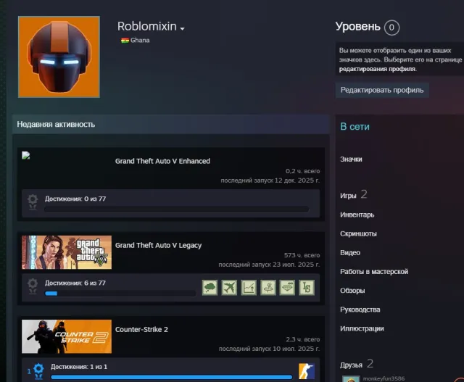Follow the редактирования профиля link
Image resolution: width=464 pixels, height=382 pixels.
click(x=378, y=69)
